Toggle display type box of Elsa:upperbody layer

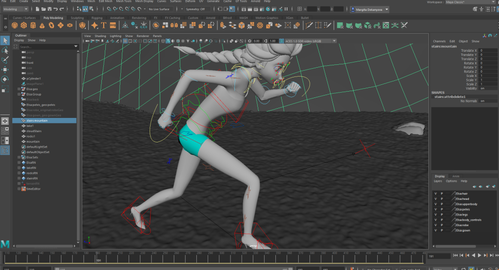click(x=448, y=204)
